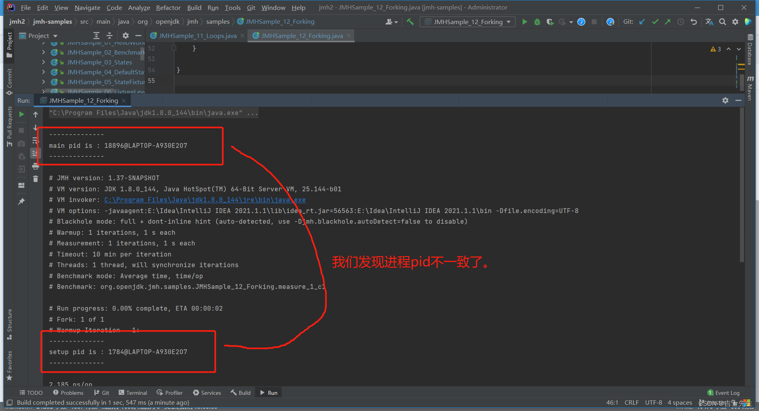Click the Git Rollback undo arrow
The height and width of the screenshot is (411, 759).
click(693, 22)
